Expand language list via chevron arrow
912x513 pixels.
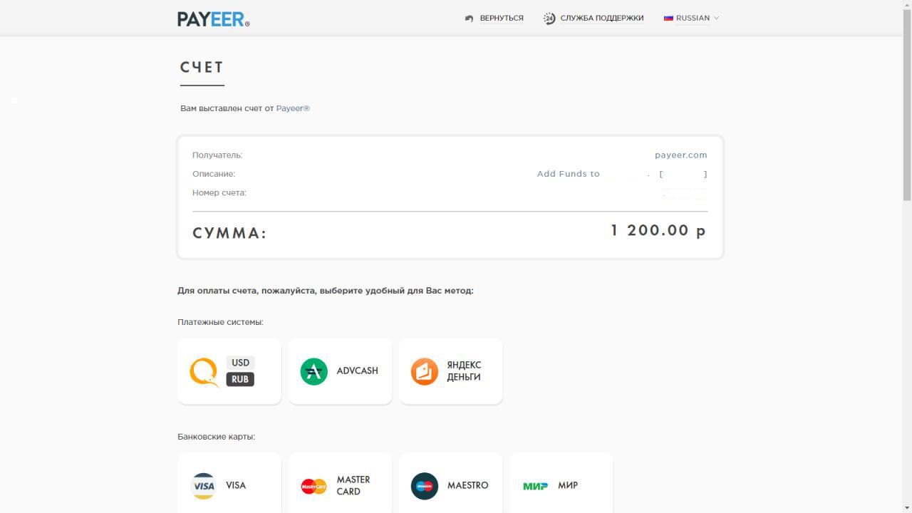pyautogui.click(x=716, y=19)
